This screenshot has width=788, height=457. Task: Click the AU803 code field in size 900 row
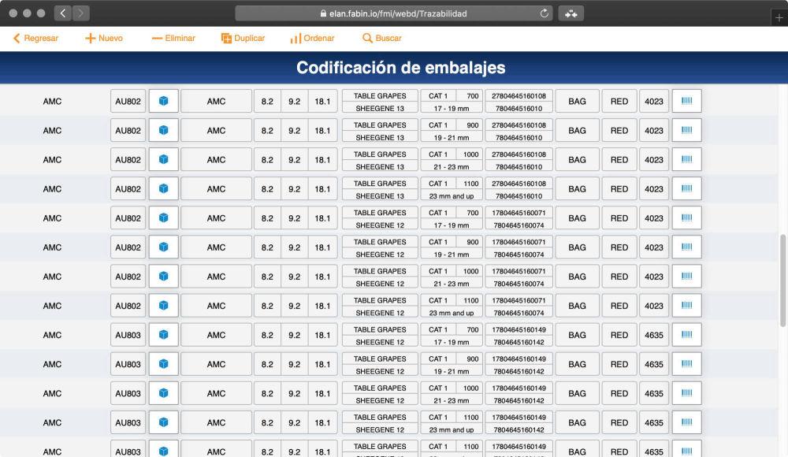pyautogui.click(x=128, y=364)
